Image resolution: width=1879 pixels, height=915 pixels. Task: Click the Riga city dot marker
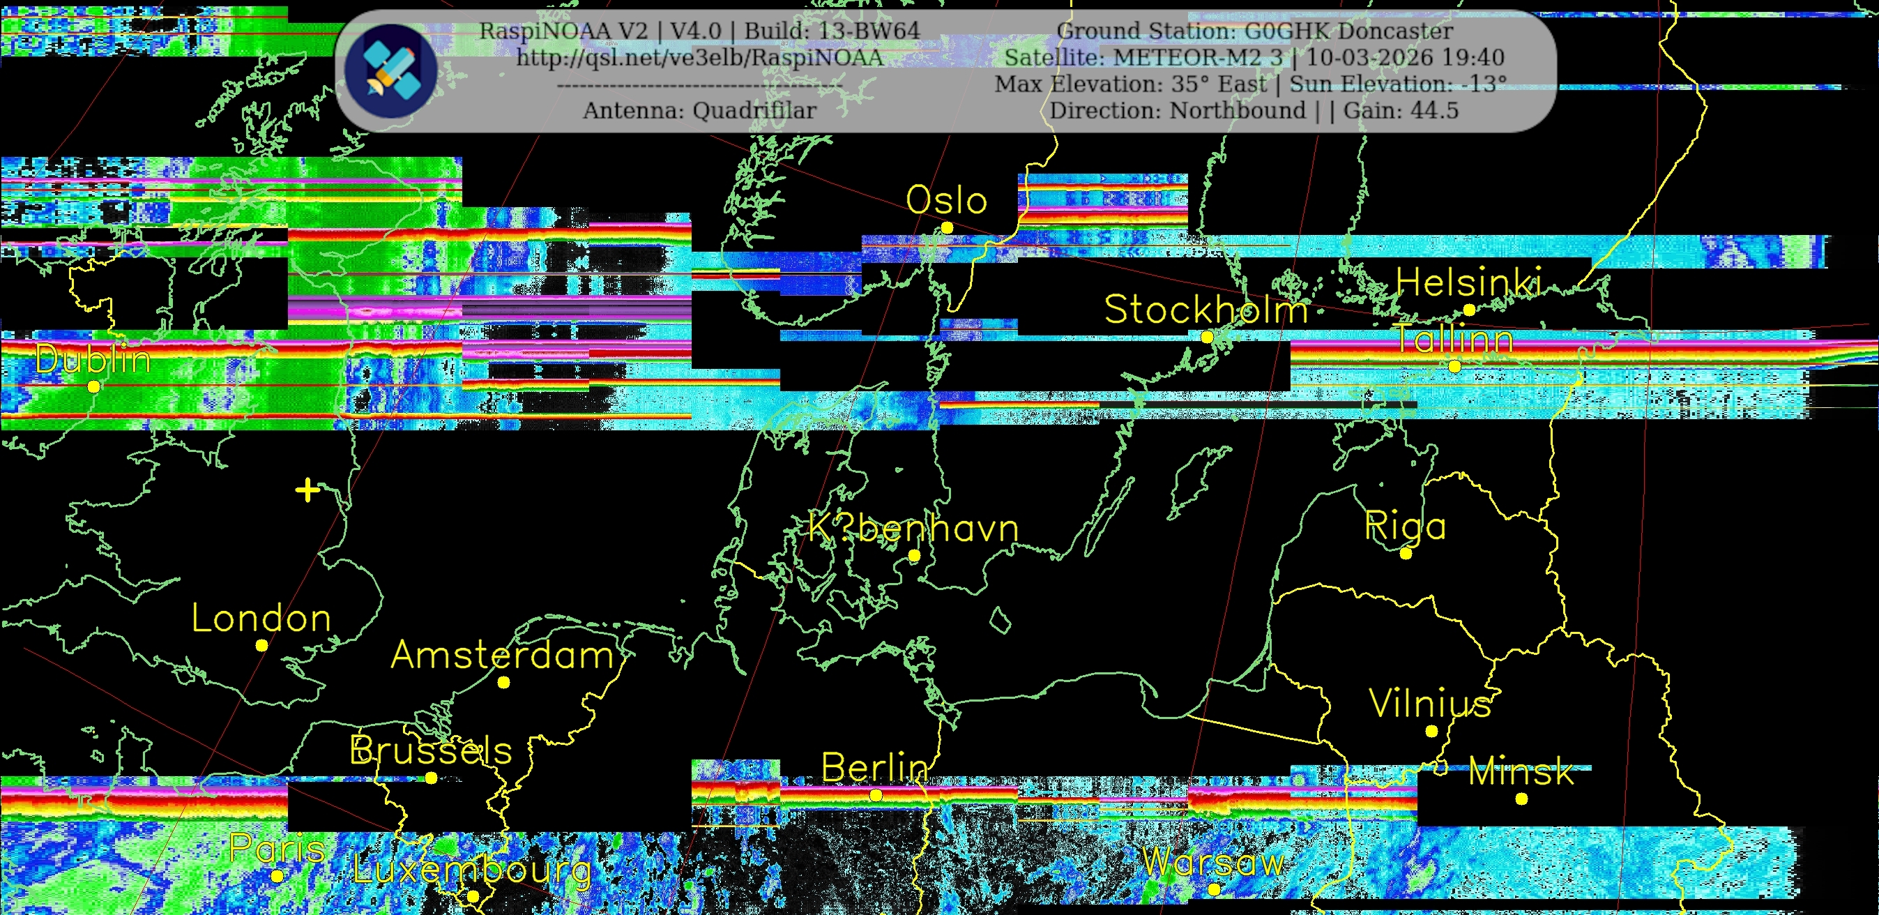click(x=1406, y=553)
